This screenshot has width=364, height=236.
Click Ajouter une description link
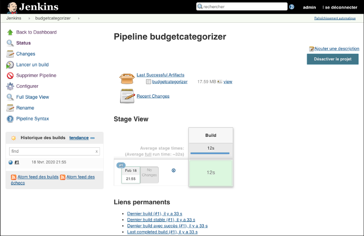pyautogui.click(x=337, y=49)
